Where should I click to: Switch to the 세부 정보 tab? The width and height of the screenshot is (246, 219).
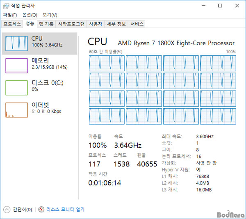pos(116,24)
